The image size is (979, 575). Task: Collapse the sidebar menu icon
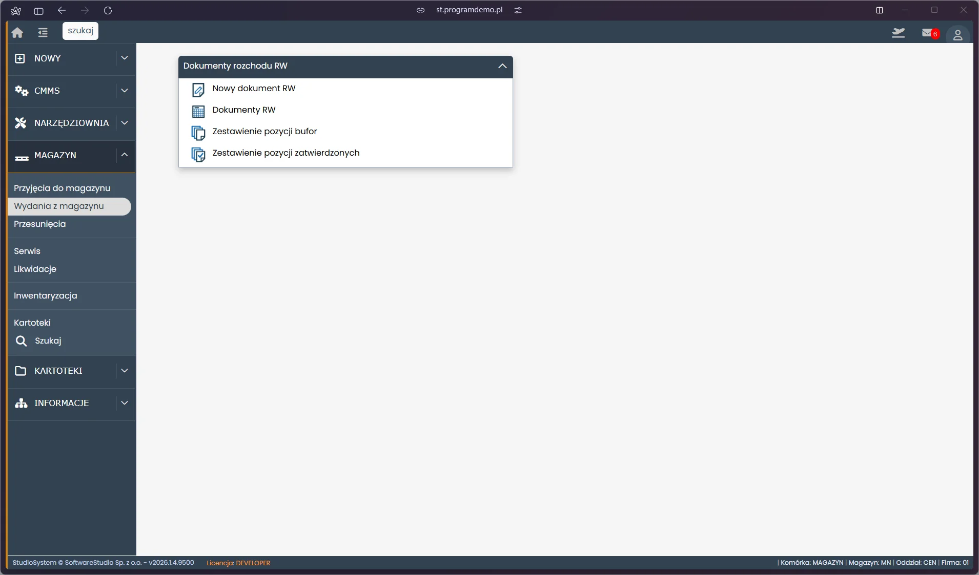[43, 33]
